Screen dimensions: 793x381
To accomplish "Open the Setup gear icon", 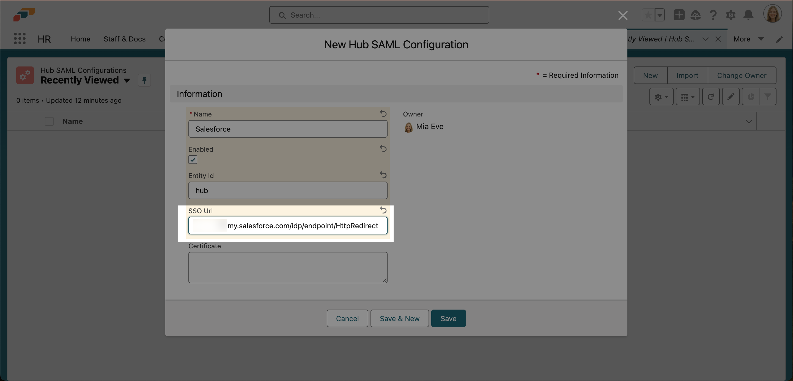I will [731, 15].
